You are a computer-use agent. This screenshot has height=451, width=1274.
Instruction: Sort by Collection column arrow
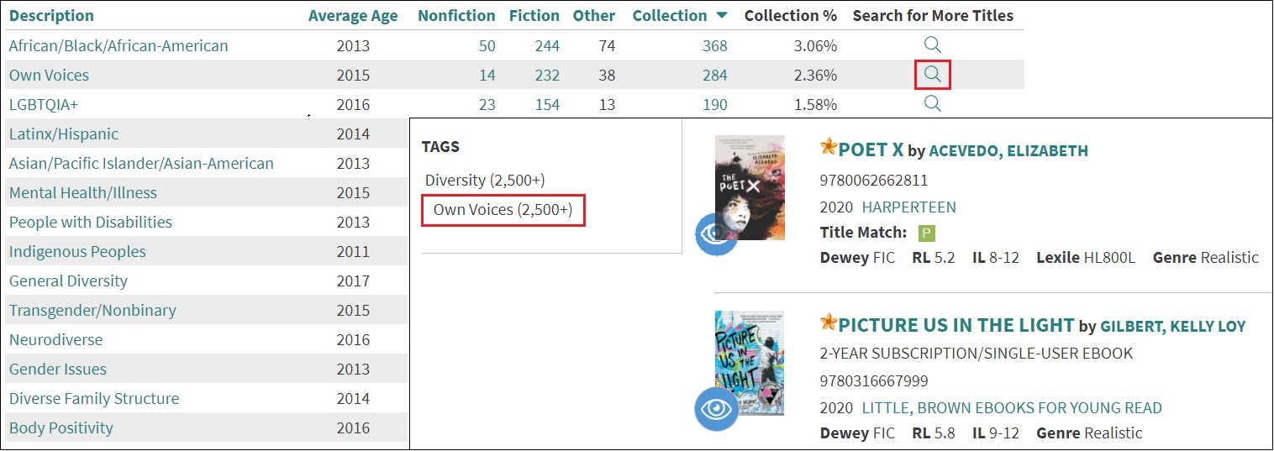(x=722, y=15)
